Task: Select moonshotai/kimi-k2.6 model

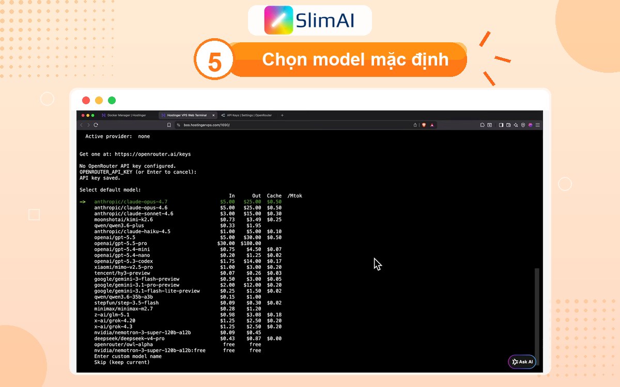Action: pyautogui.click(x=123, y=219)
